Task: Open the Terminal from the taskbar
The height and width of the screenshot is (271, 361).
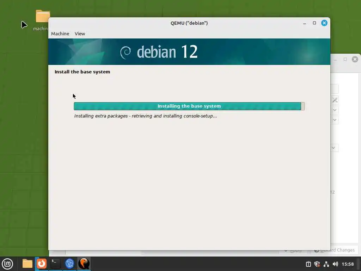Action: tap(55, 264)
